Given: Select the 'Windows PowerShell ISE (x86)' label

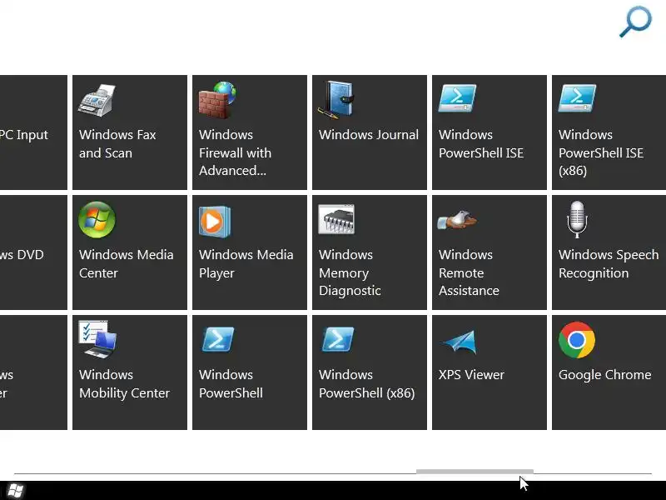Looking at the screenshot, I should click(x=601, y=152).
